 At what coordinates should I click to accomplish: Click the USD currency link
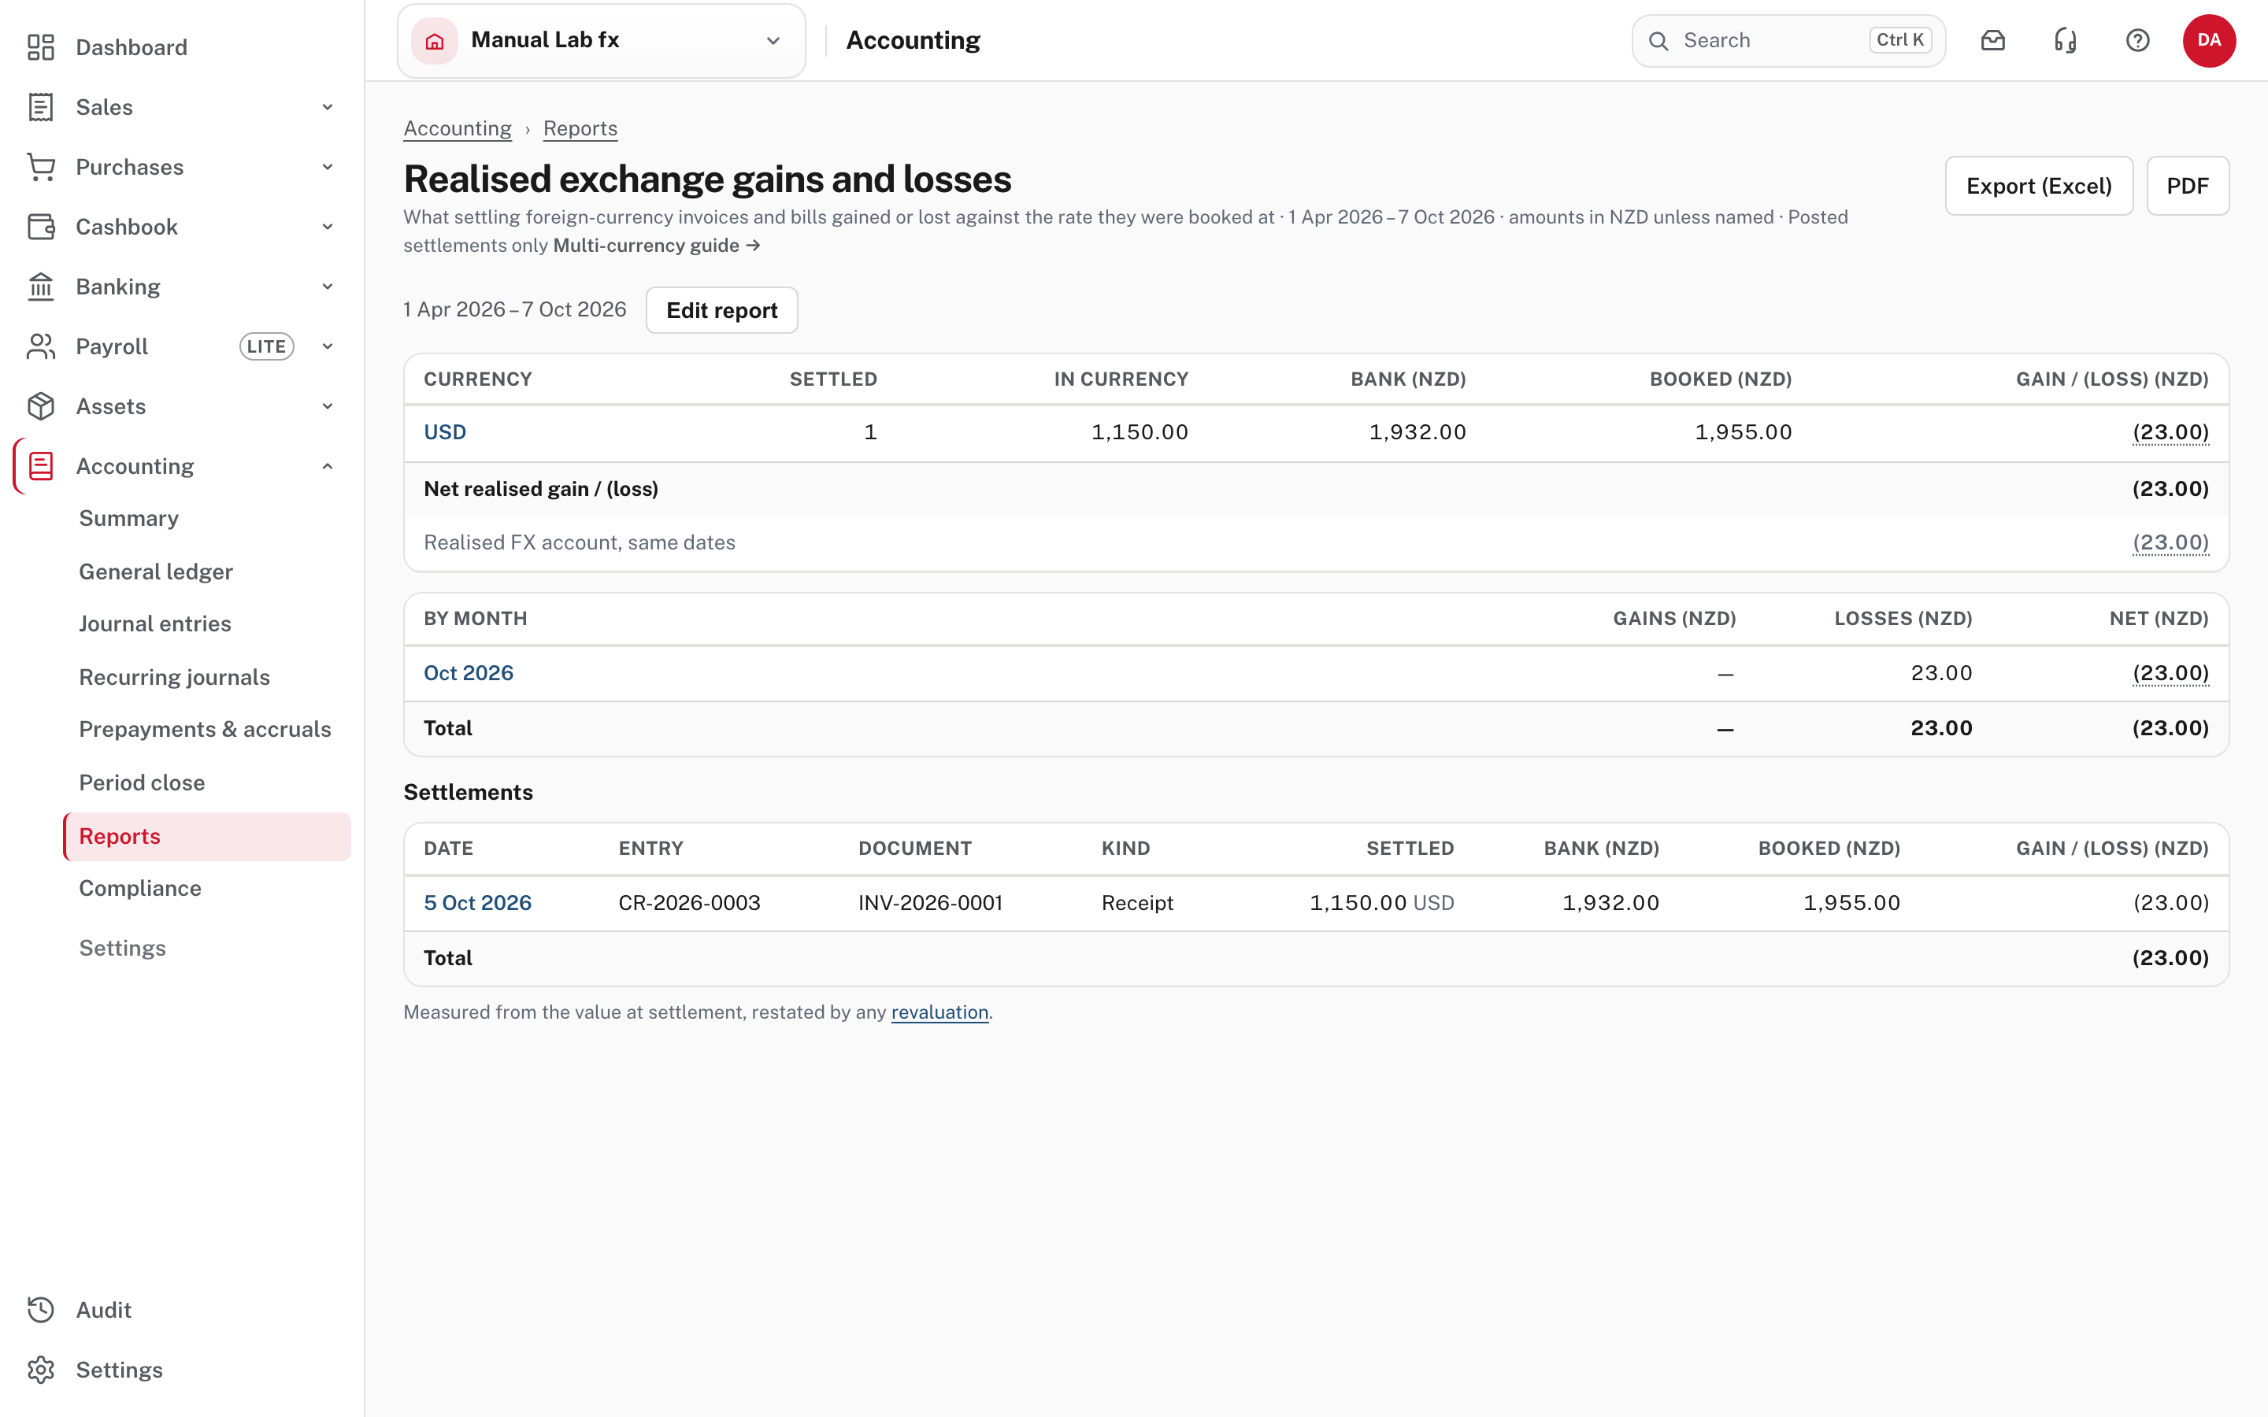pos(445,432)
